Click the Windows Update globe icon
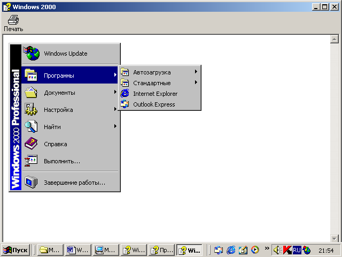The image size is (342, 257). coord(32,53)
